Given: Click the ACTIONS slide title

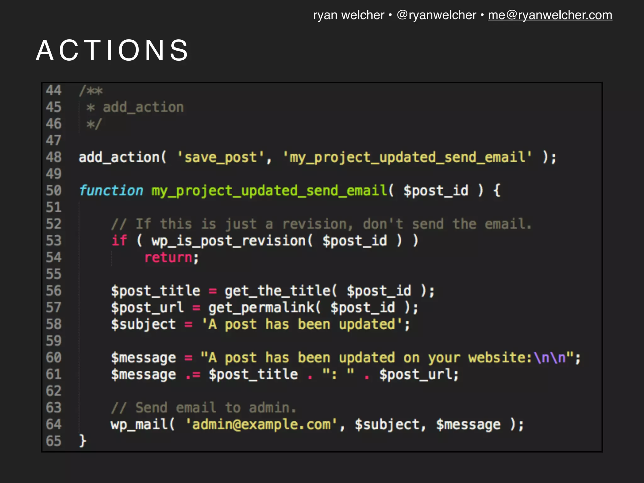Looking at the screenshot, I should [113, 50].
